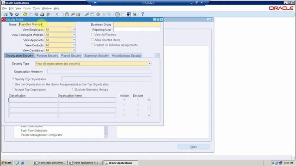The height and width of the screenshot is (166, 296).
Task: Open the Edit menu
Action: (11, 8)
